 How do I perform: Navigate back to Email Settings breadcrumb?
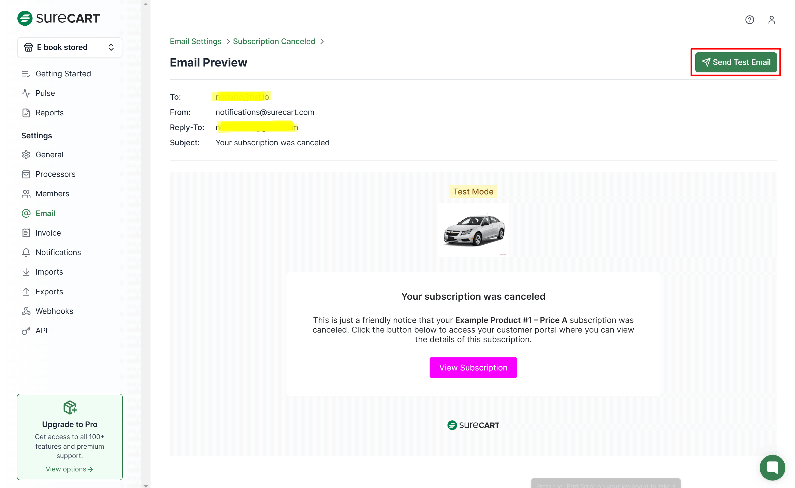[x=195, y=41]
